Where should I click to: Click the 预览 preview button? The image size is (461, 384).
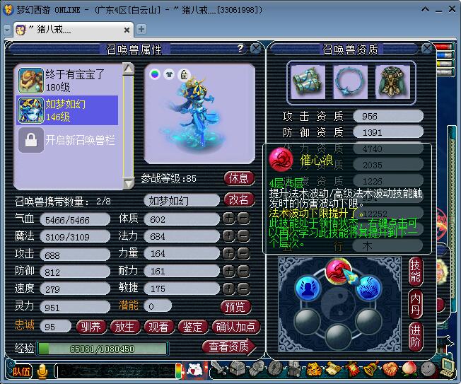click(235, 307)
